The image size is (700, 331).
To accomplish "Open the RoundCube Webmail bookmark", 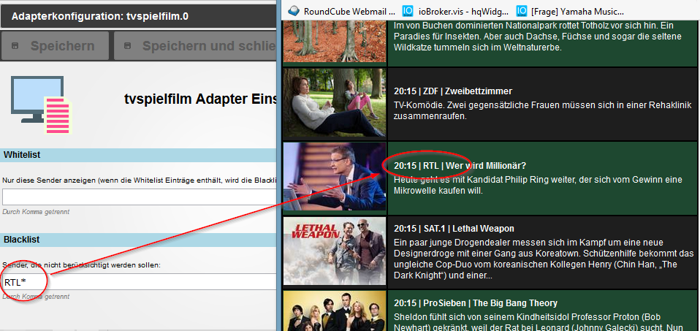I will [342, 11].
